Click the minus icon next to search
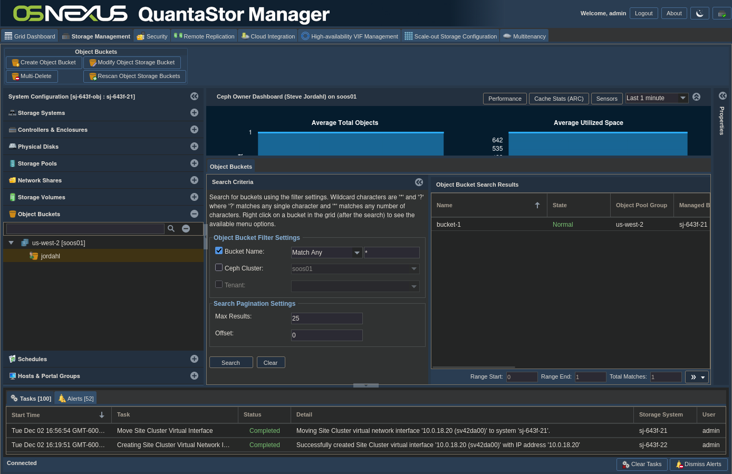 click(186, 228)
